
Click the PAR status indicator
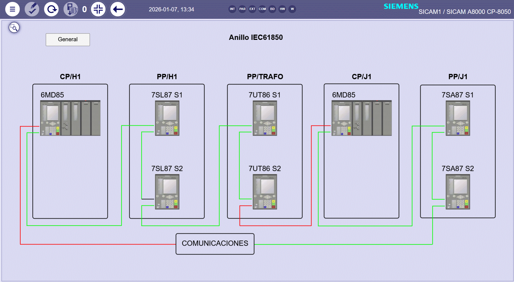tap(242, 9)
